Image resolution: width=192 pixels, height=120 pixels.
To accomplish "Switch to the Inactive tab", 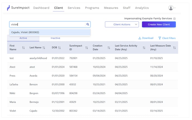I will [55, 38].
